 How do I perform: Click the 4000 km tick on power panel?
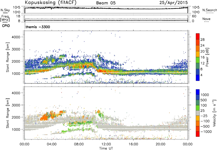coord(16,37)
